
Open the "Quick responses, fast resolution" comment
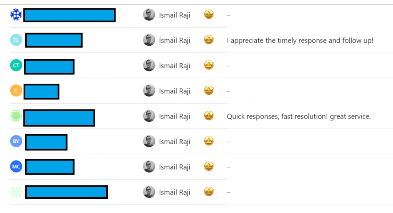pyautogui.click(x=299, y=116)
